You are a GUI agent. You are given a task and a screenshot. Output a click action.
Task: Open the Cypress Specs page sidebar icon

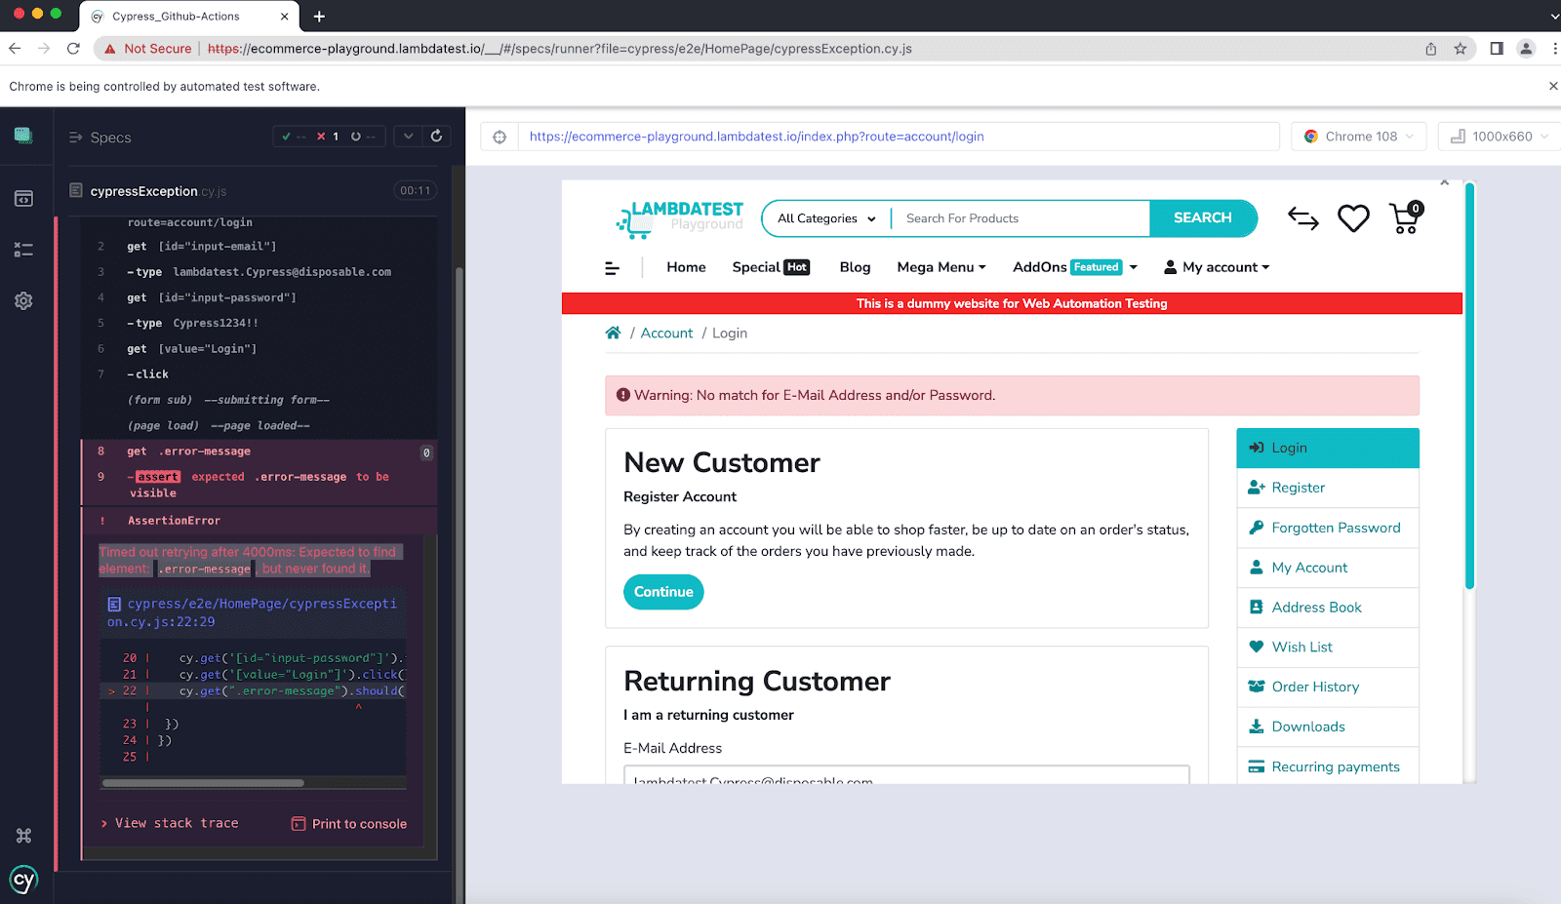tap(23, 199)
